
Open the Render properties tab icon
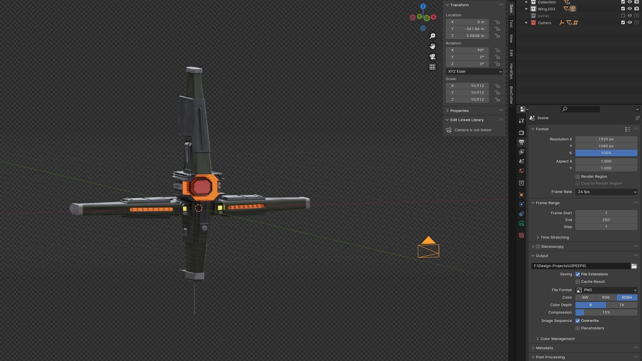[x=521, y=133]
